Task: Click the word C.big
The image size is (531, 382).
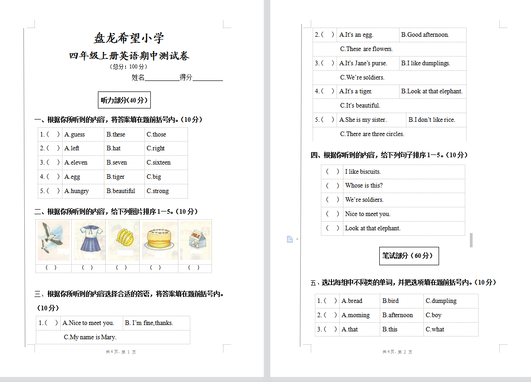Action: pyautogui.click(x=154, y=177)
